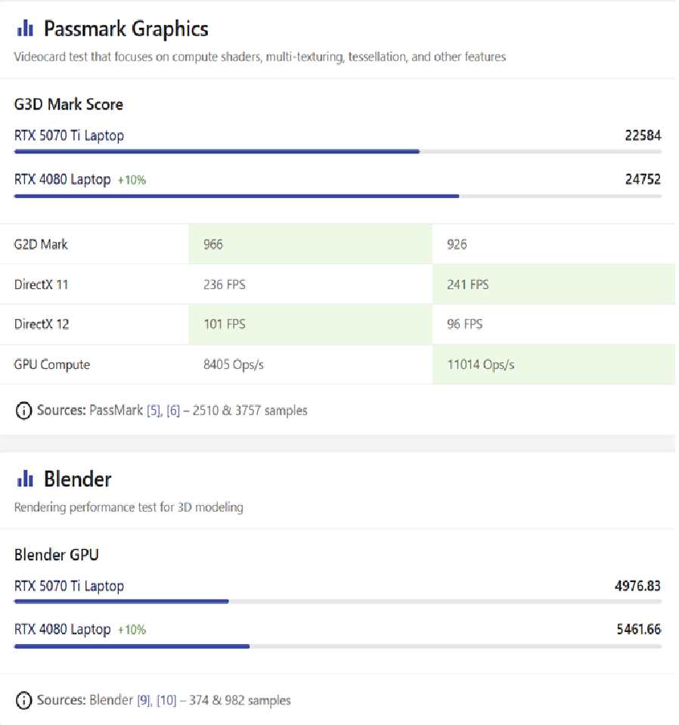This screenshot has width=679, height=725.
Task: Click the G3D Mark Score label
Action: coord(69,104)
